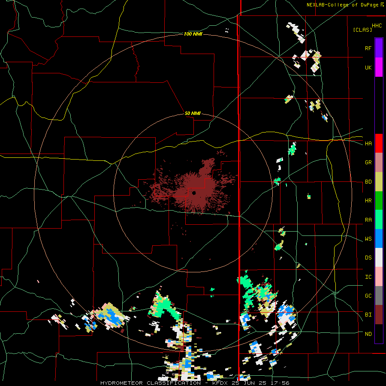Pick the gray GC legend swatch
The width and height of the screenshot is (386, 386).
coord(379,296)
